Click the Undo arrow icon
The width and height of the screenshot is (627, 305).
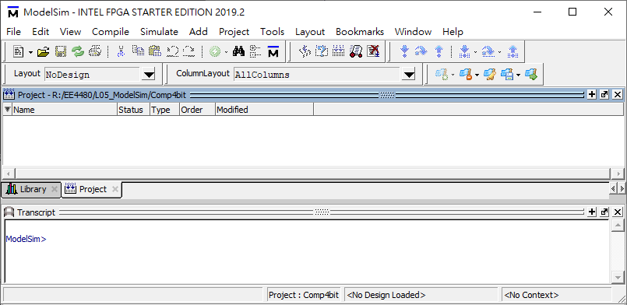pos(172,51)
